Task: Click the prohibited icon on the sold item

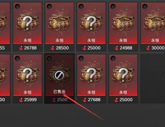Action: 59,75
